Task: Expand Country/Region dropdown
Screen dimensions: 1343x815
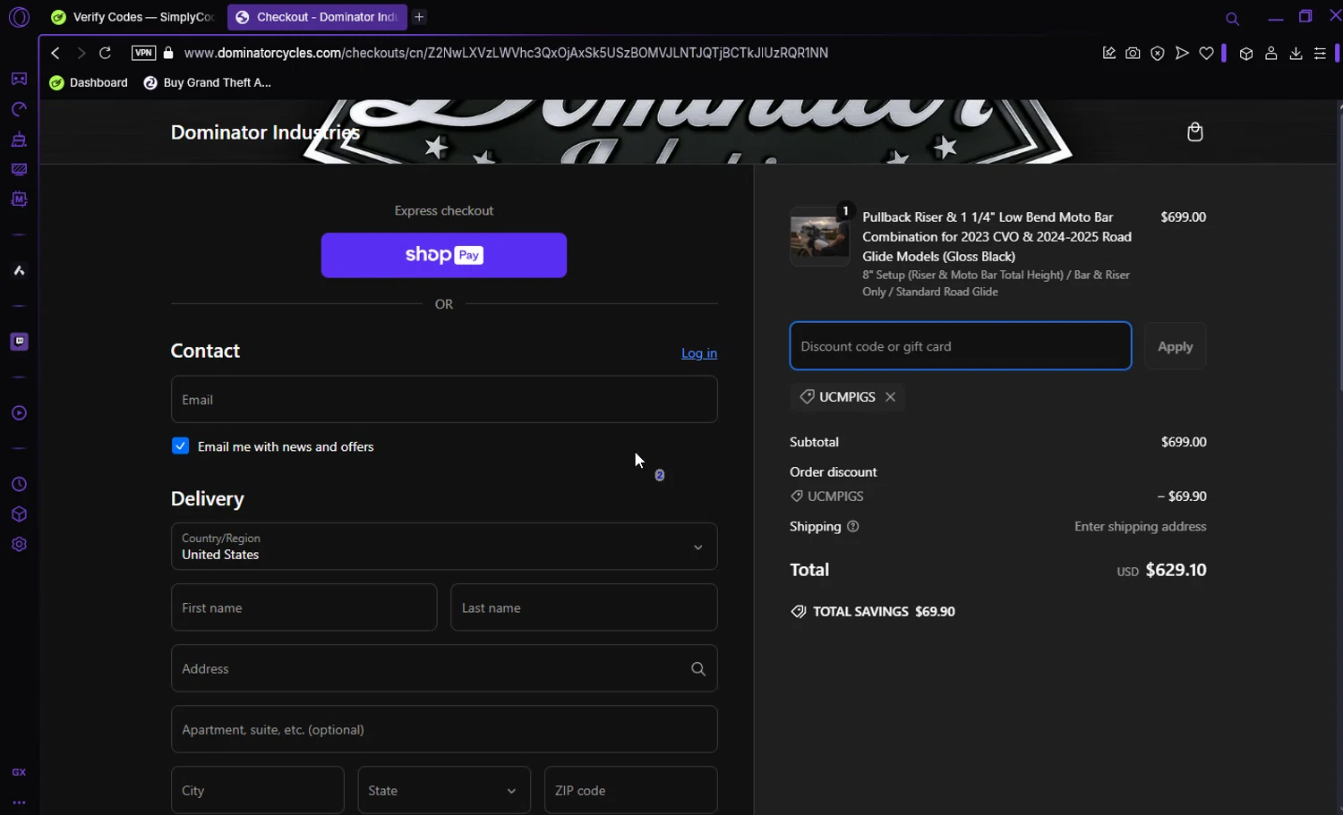Action: point(444,546)
